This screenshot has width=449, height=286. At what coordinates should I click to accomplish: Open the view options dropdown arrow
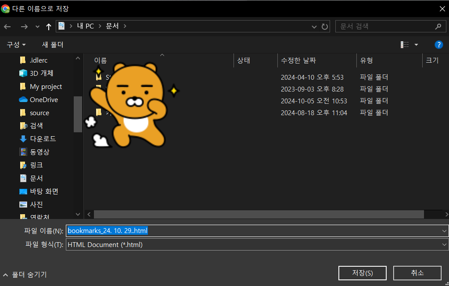pyautogui.click(x=416, y=45)
